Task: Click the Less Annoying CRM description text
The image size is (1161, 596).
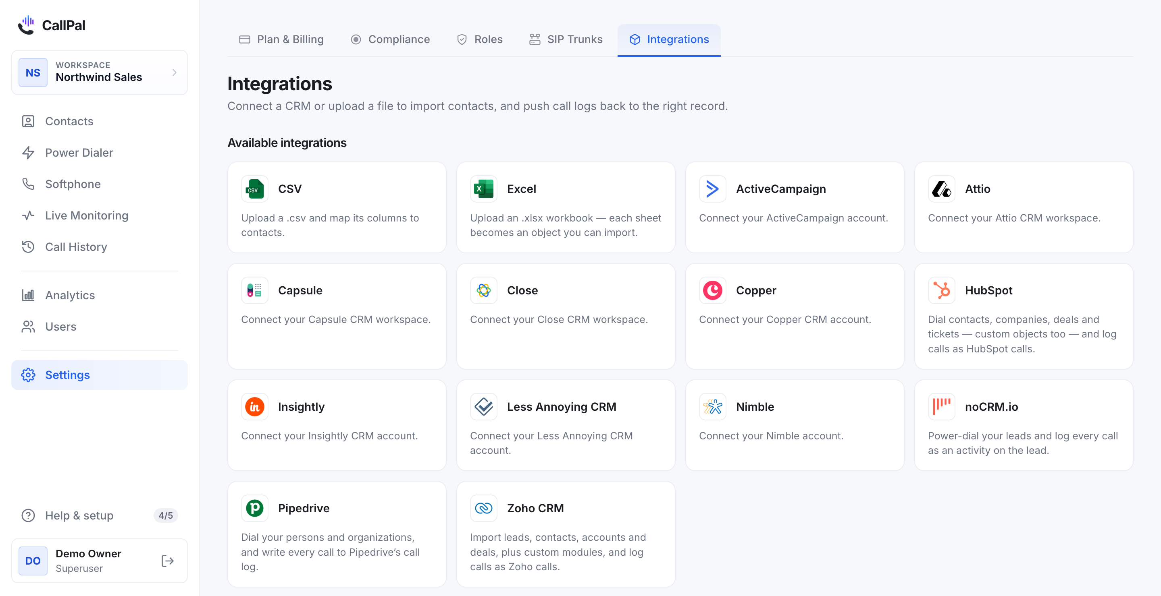Action: tap(551, 443)
